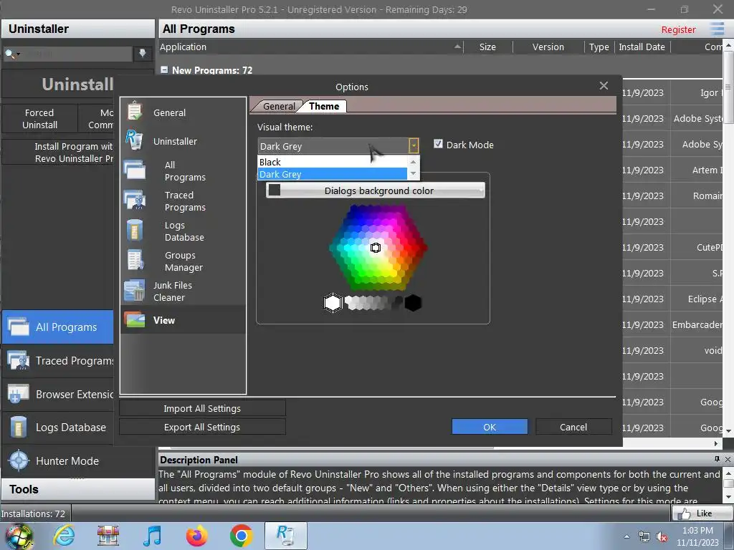The image size is (734, 550).
Task: Pick the black hexagon swatch
Action: [413, 303]
